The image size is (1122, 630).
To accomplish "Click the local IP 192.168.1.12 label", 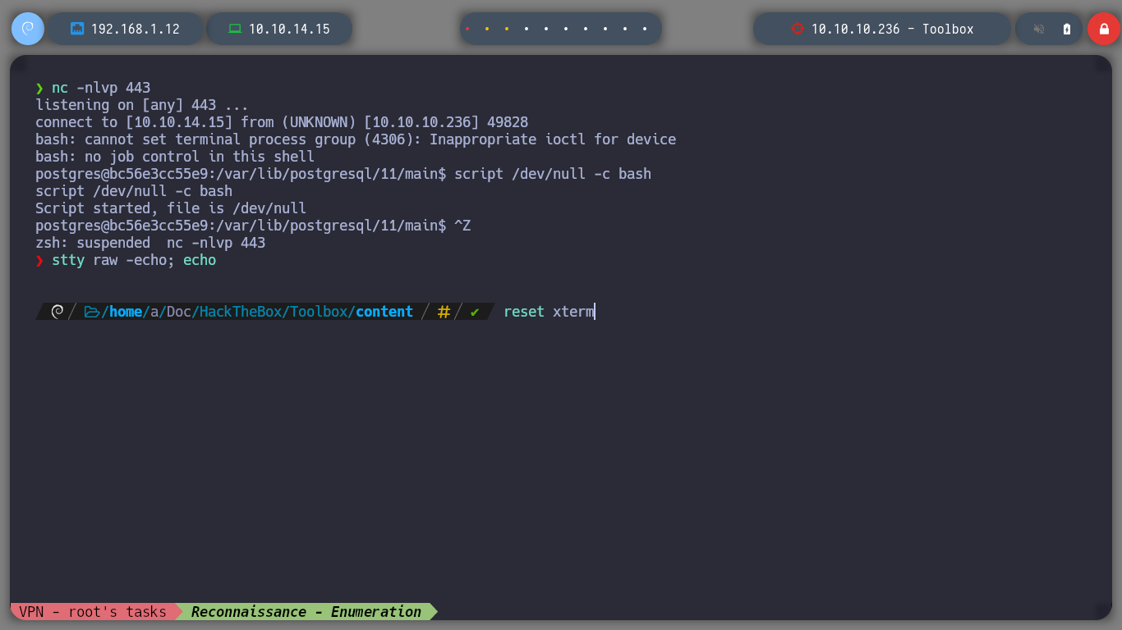I will 136,29.
